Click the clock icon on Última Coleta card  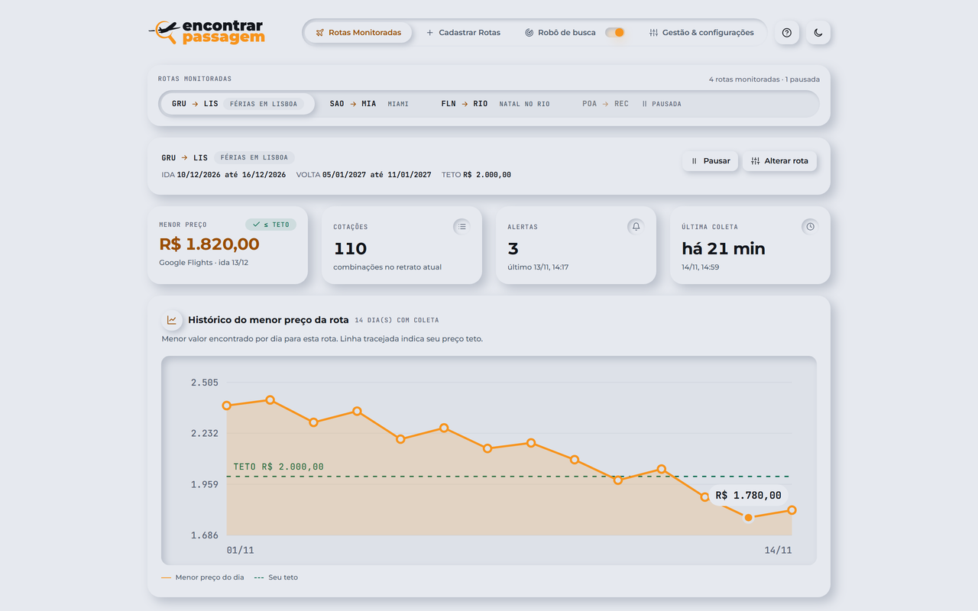[x=810, y=226]
